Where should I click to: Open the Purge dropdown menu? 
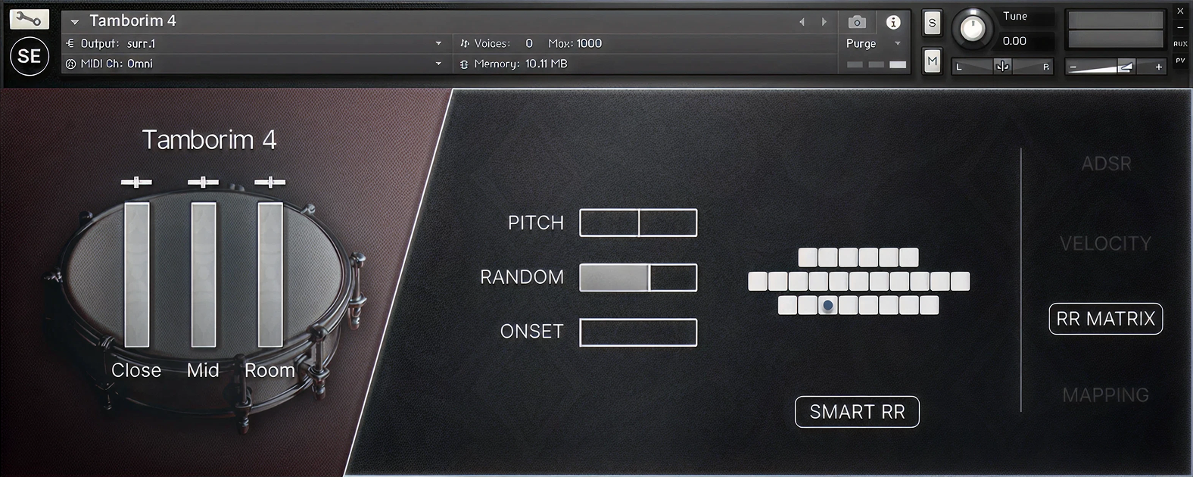(x=897, y=43)
